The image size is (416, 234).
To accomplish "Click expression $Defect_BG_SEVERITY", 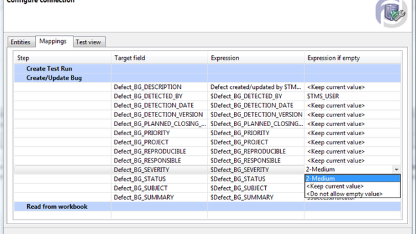I will tap(240, 170).
